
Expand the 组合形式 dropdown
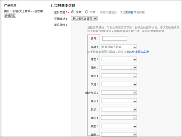119,92
